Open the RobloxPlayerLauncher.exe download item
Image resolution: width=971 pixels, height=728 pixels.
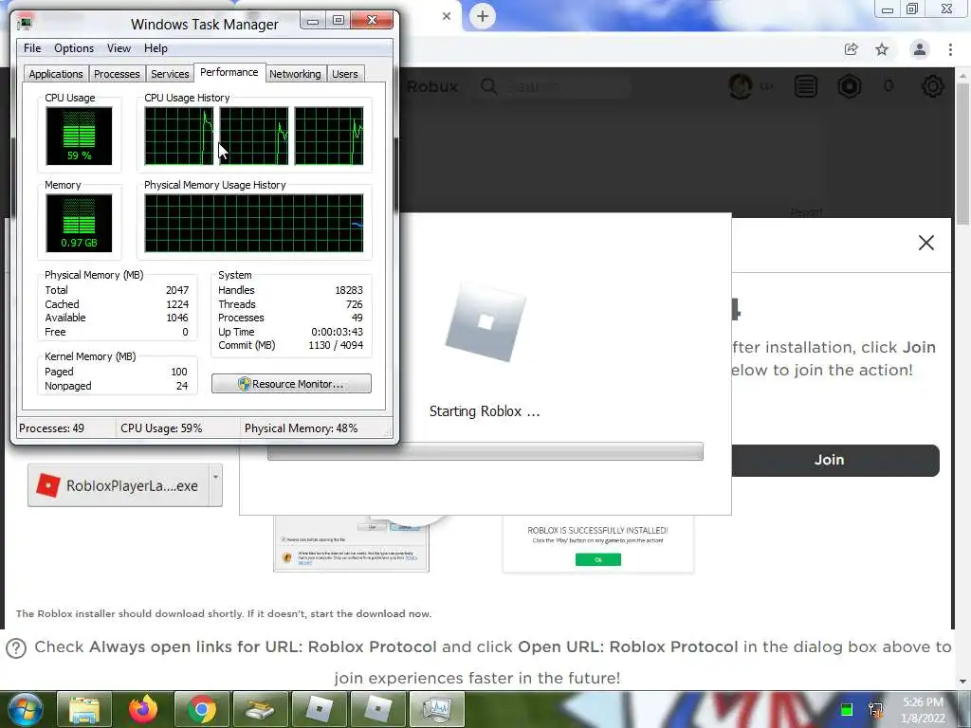(119, 485)
